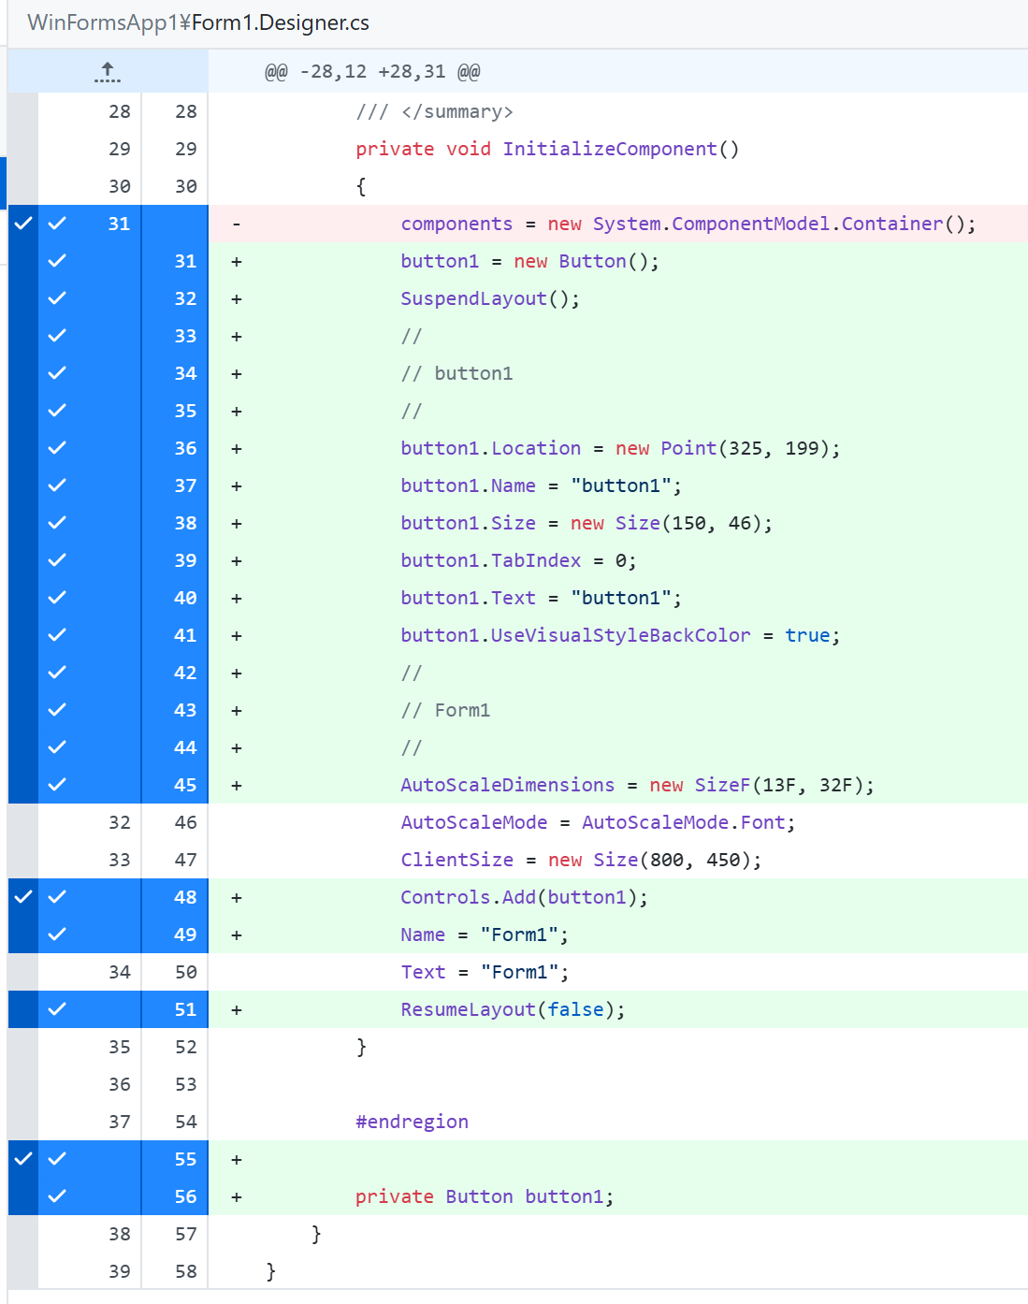Viewport: 1028px width, 1304px height.
Task: Deselect the button1.Text line checkmark
Action: coord(57,598)
